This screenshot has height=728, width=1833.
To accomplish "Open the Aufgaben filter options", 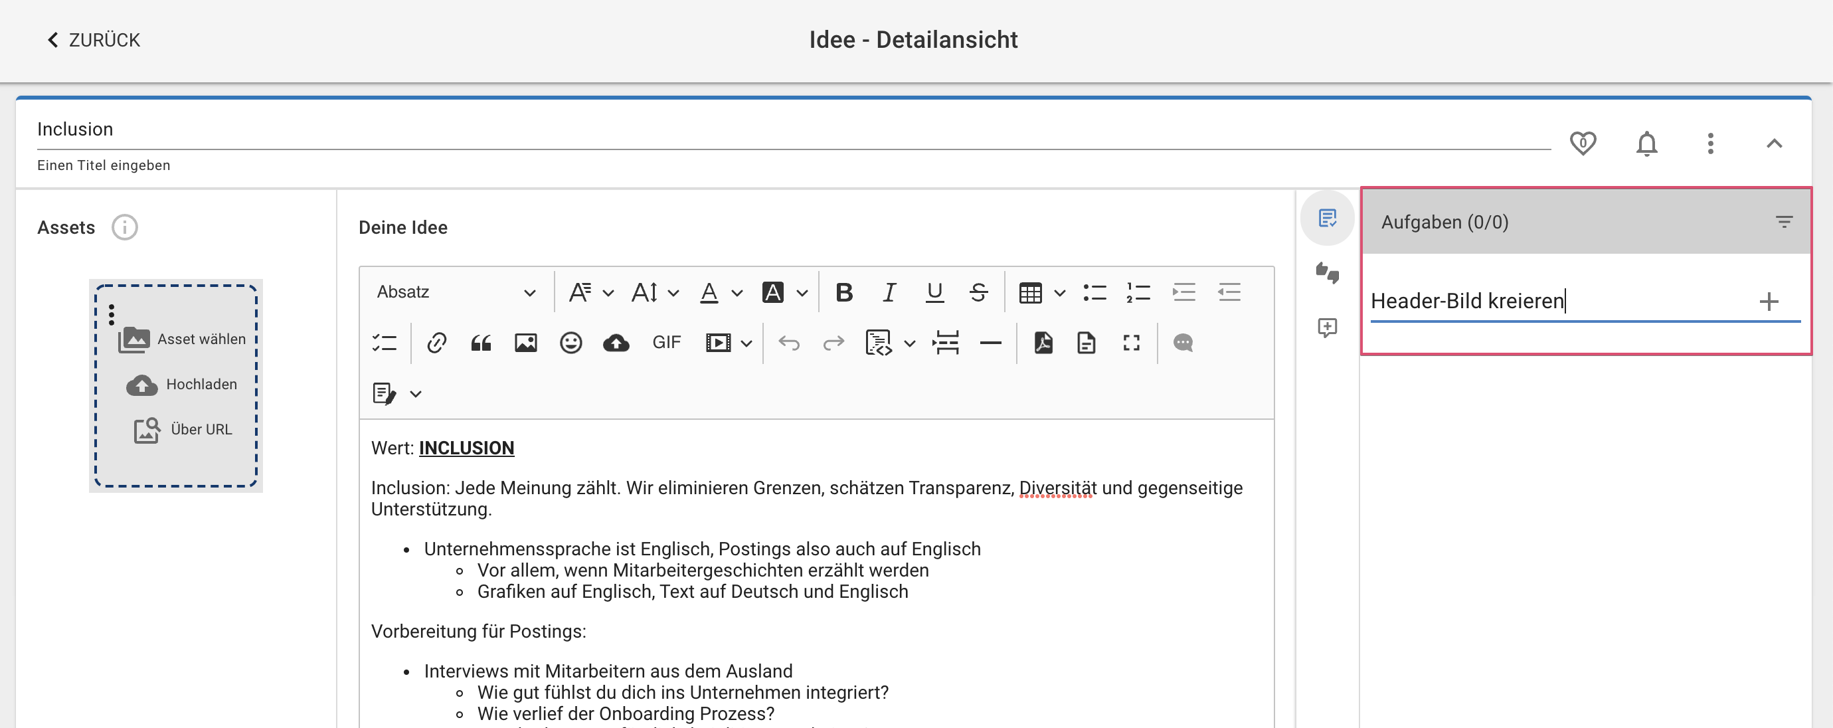I will point(1783,222).
